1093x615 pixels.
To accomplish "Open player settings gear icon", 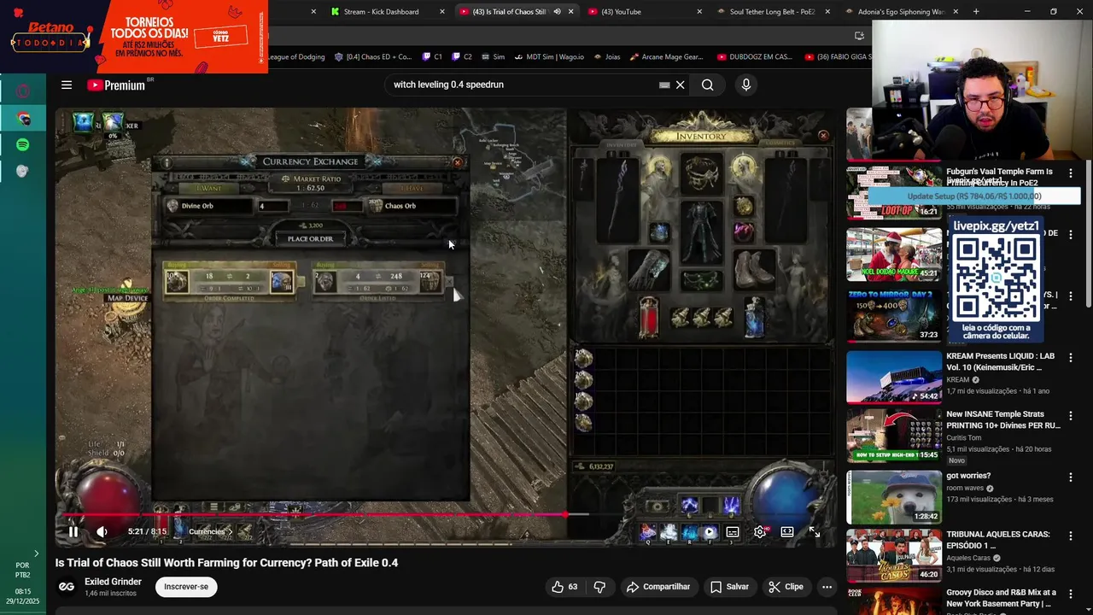I will click(760, 531).
